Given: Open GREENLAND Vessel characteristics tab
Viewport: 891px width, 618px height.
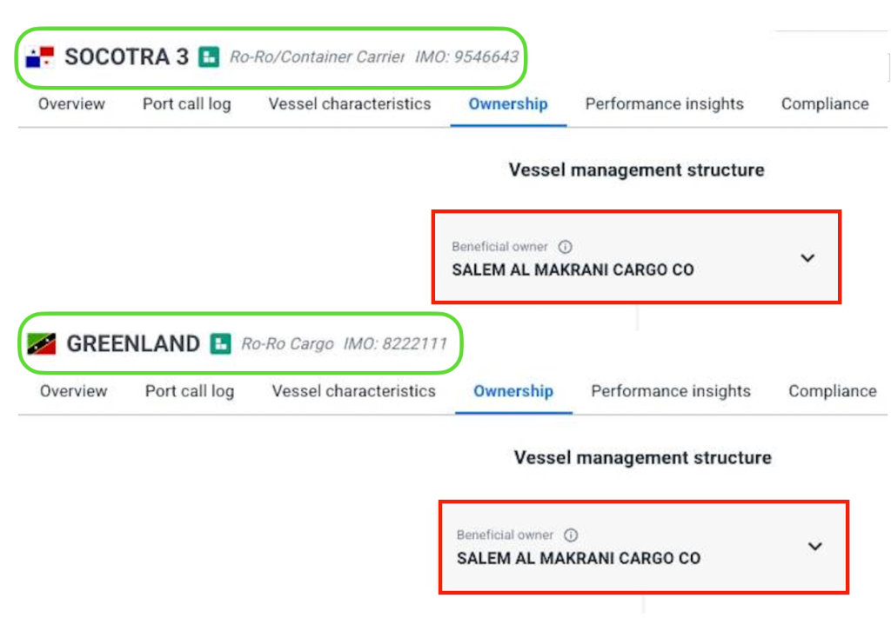Looking at the screenshot, I should pos(354,391).
